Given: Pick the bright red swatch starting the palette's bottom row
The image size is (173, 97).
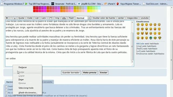Looking at the screenshot, I should click(34, 11).
